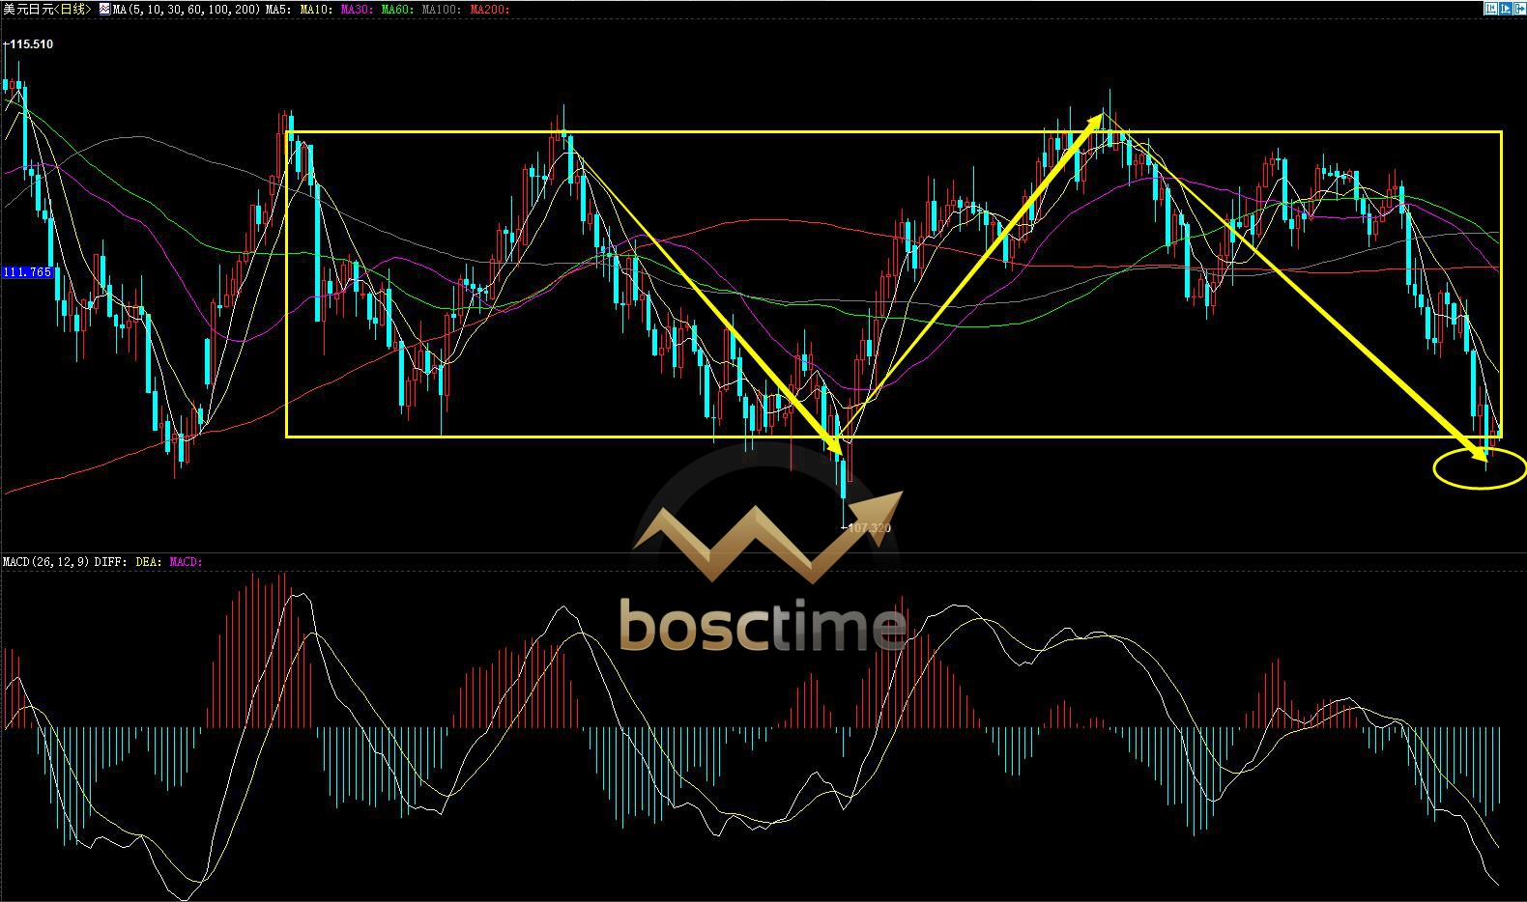Click the magenta MA30 legend label
The image size is (1527, 902).
356,9
